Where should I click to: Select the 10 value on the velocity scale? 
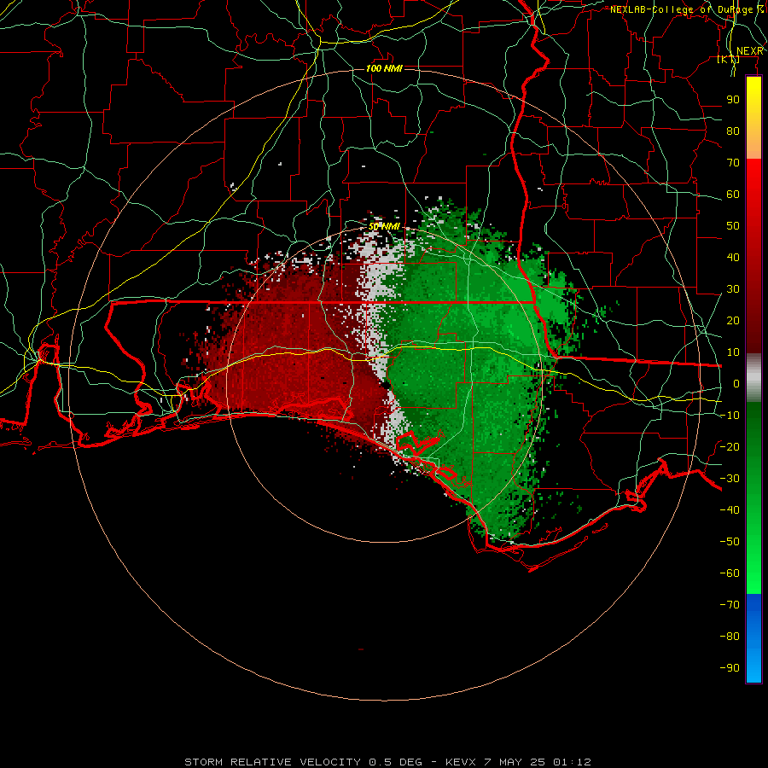pos(733,352)
